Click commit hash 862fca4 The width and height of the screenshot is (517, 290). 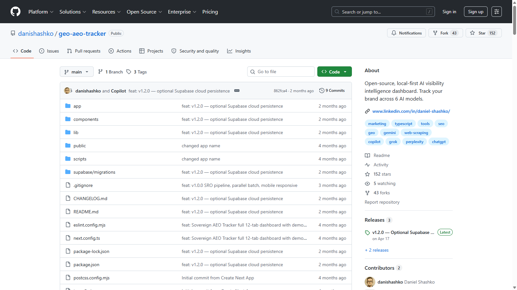[x=280, y=91]
